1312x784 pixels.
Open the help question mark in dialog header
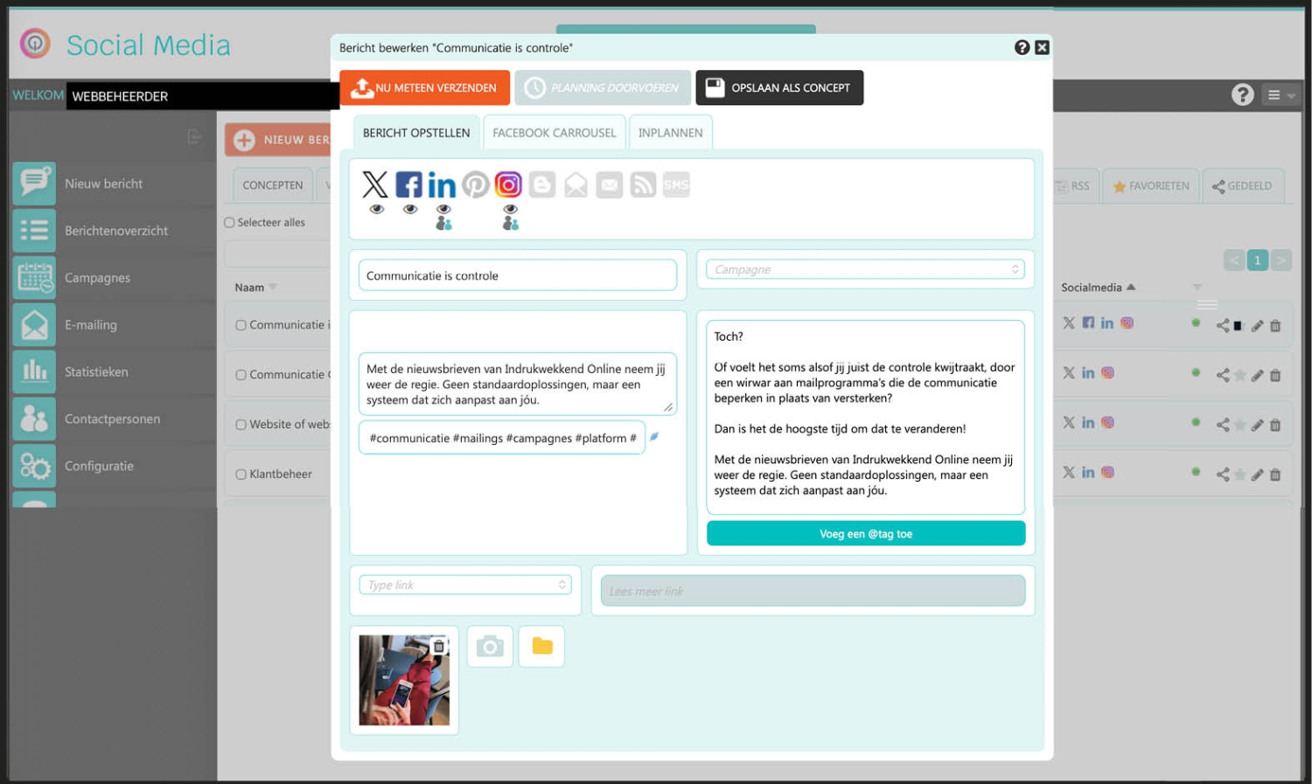point(1022,47)
